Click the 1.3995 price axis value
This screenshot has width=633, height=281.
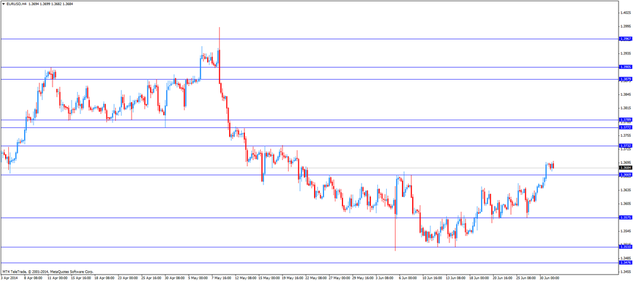pyautogui.click(x=625, y=26)
